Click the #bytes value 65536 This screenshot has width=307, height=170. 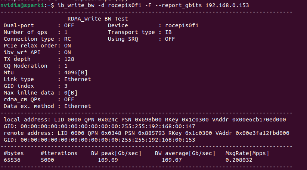click(12, 160)
